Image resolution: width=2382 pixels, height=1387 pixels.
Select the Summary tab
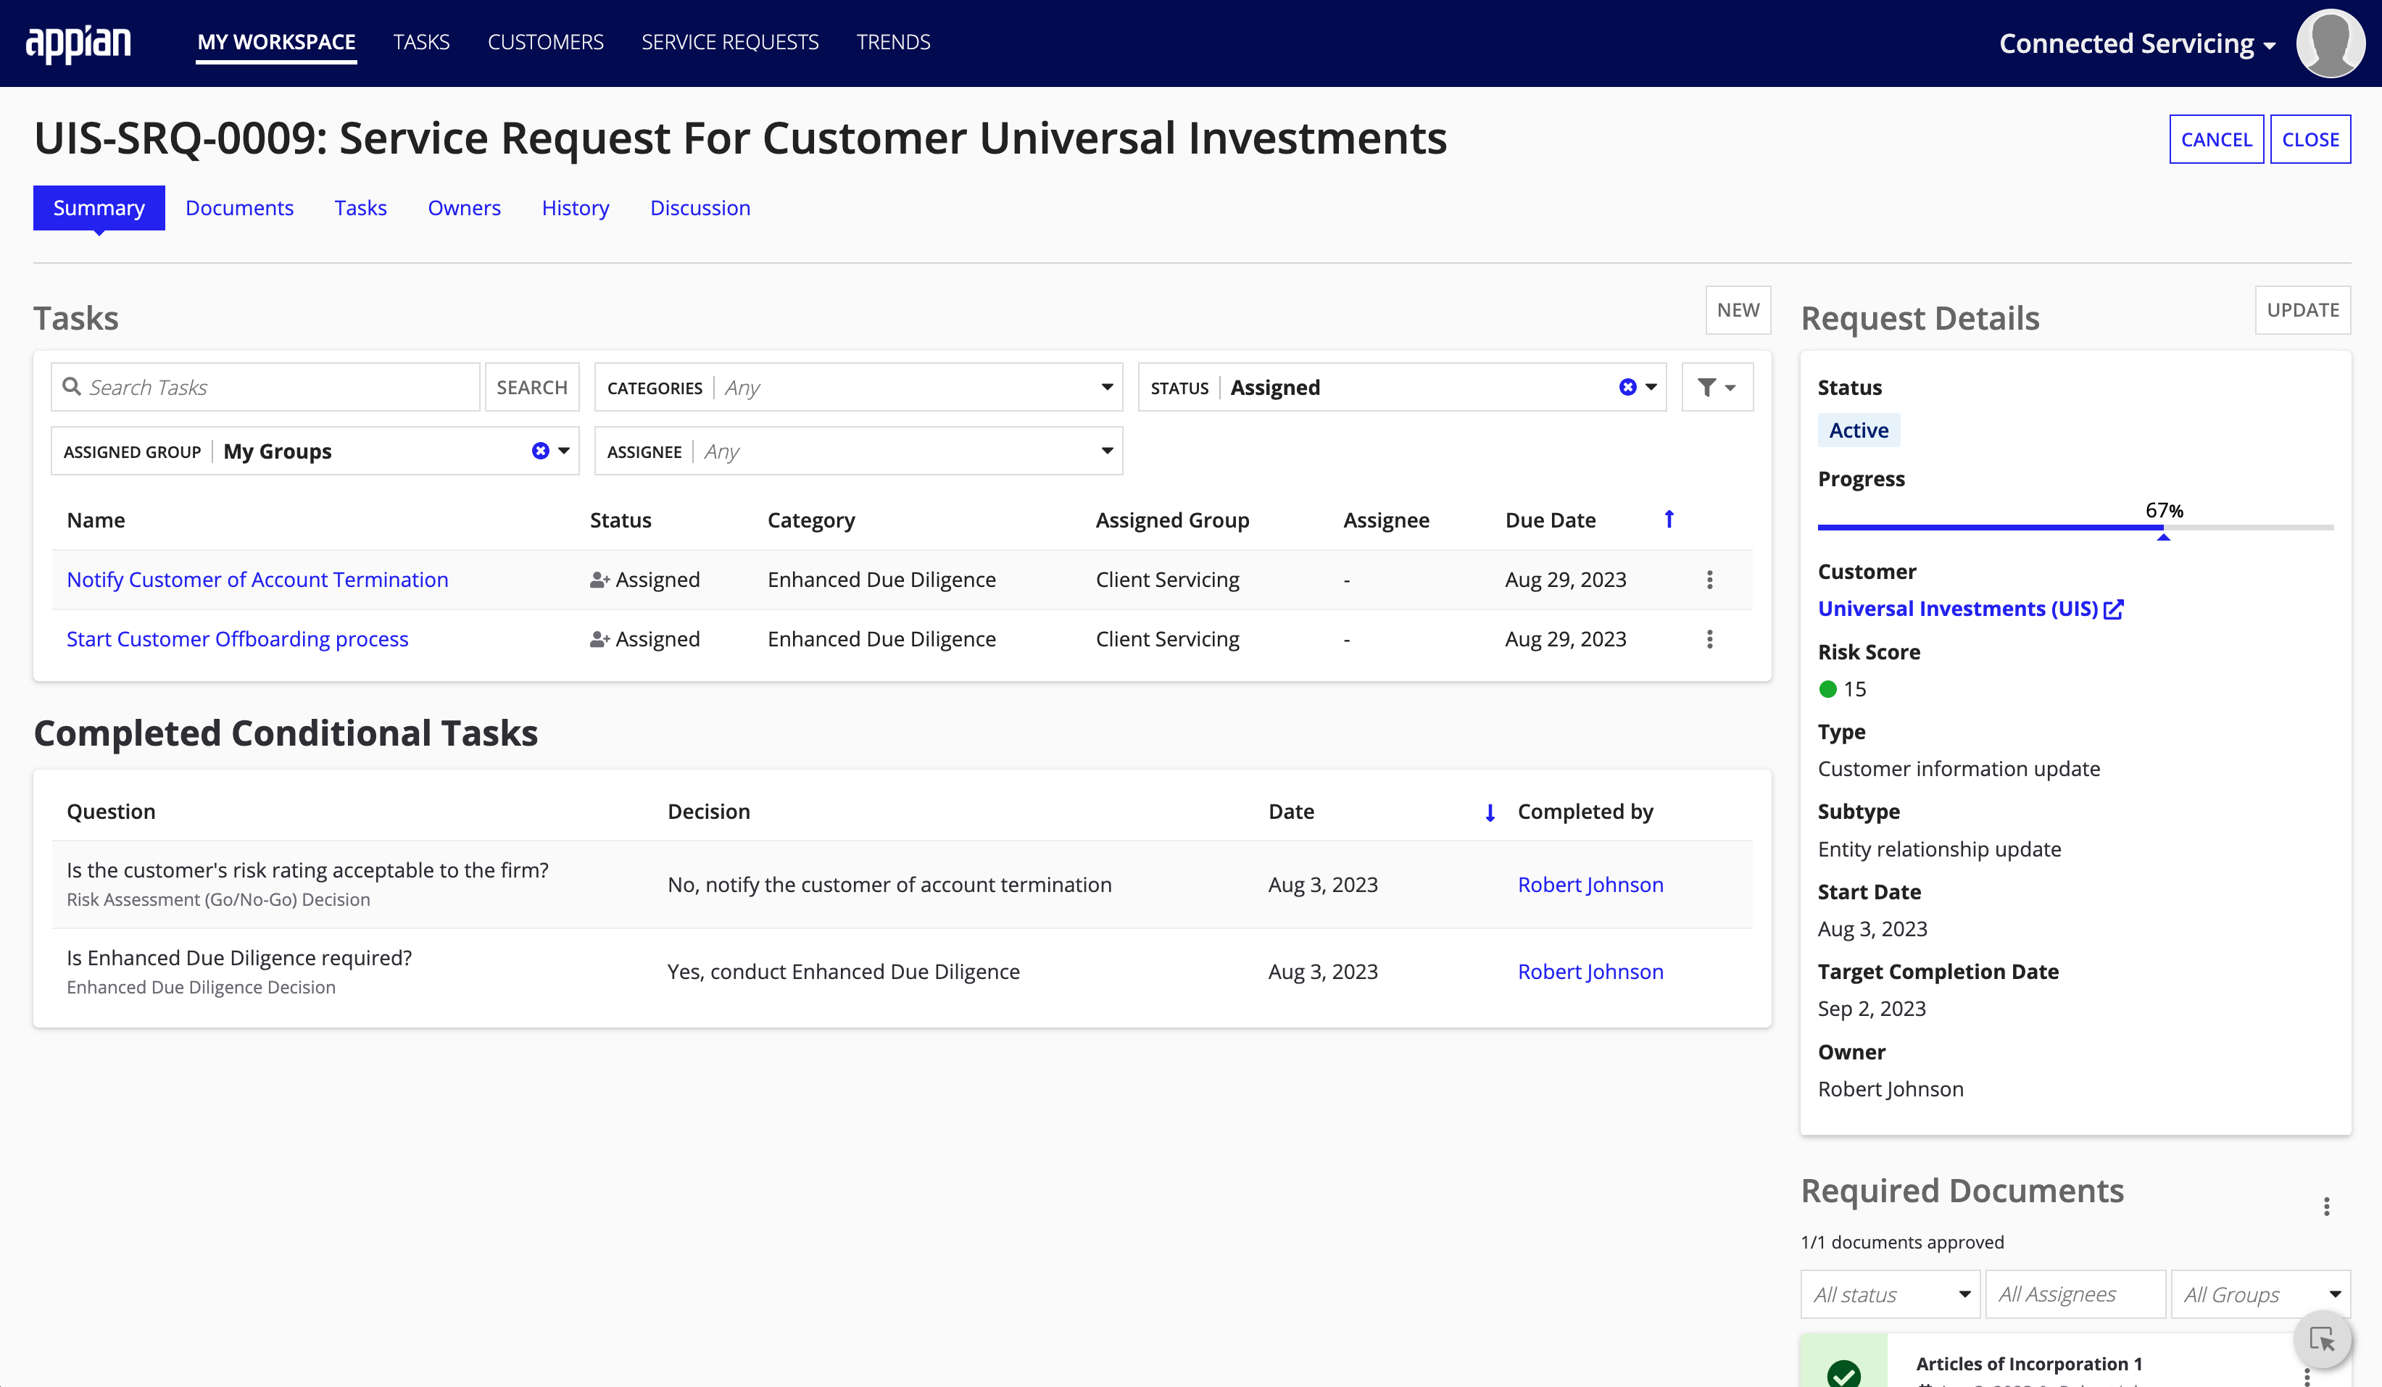(99, 208)
